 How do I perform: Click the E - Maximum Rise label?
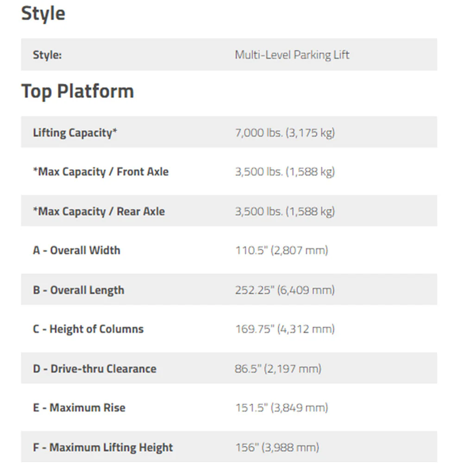coord(79,408)
